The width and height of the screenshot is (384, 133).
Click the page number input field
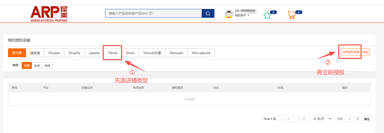point(349,119)
